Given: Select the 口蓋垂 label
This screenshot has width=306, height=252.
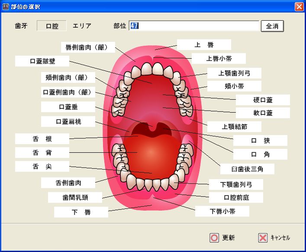Looking at the screenshot, I should tap(68, 107).
